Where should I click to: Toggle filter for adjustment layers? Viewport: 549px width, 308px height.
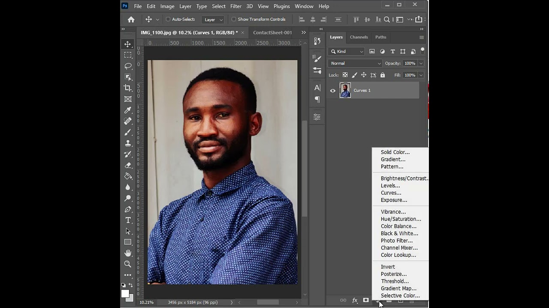pyautogui.click(x=382, y=51)
